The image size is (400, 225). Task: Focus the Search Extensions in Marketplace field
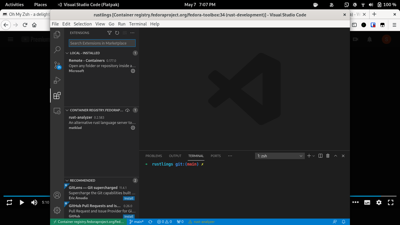(x=102, y=43)
